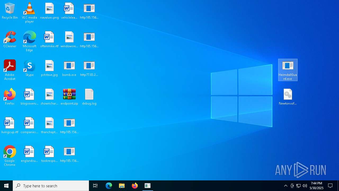This screenshot has width=339, height=191.
Task: Select the thanchapt... image file
Action: [x=50, y=126]
